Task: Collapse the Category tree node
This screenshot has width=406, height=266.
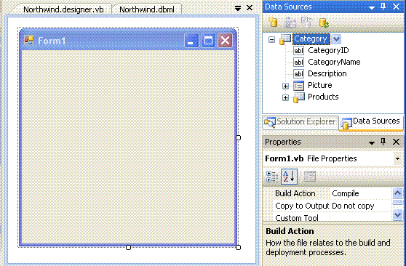Action: [271, 39]
